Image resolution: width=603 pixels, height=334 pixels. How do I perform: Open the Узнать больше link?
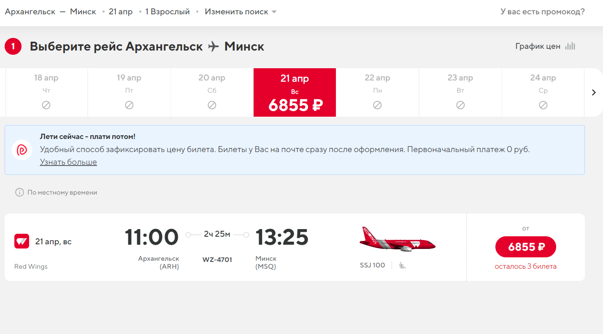click(x=68, y=162)
